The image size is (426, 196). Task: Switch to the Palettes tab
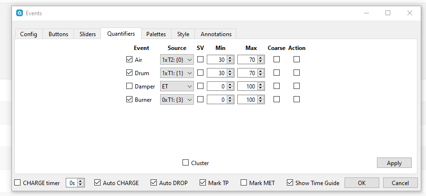(x=156, y=34)
